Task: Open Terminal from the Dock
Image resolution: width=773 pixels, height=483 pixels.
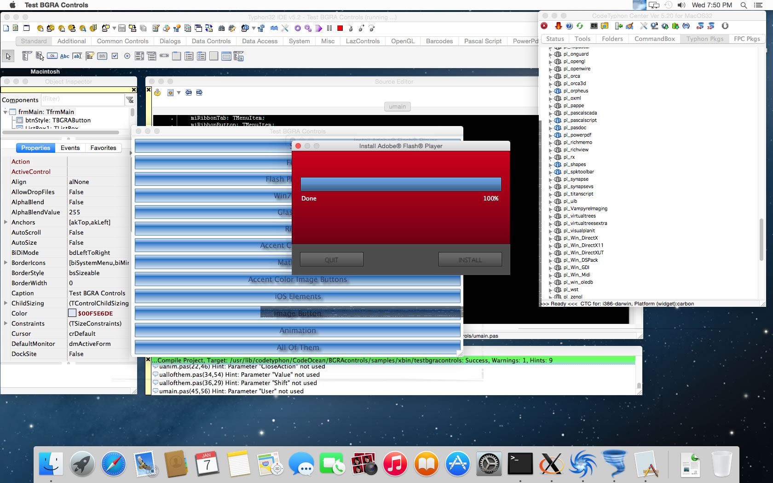Action: pyautogui.click(x=520, y=463)
